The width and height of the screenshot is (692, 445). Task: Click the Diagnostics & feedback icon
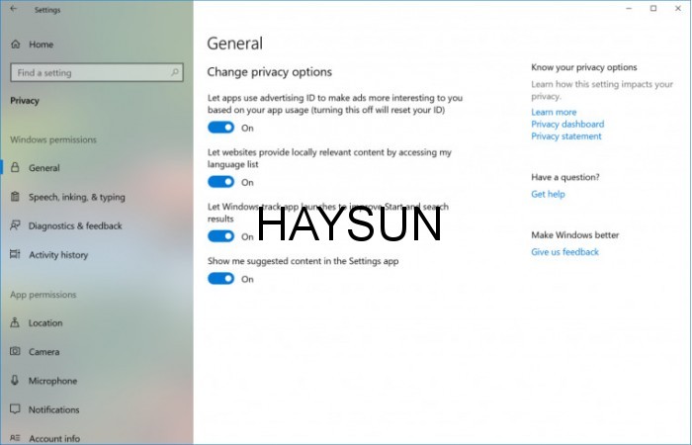coord(15,225)
